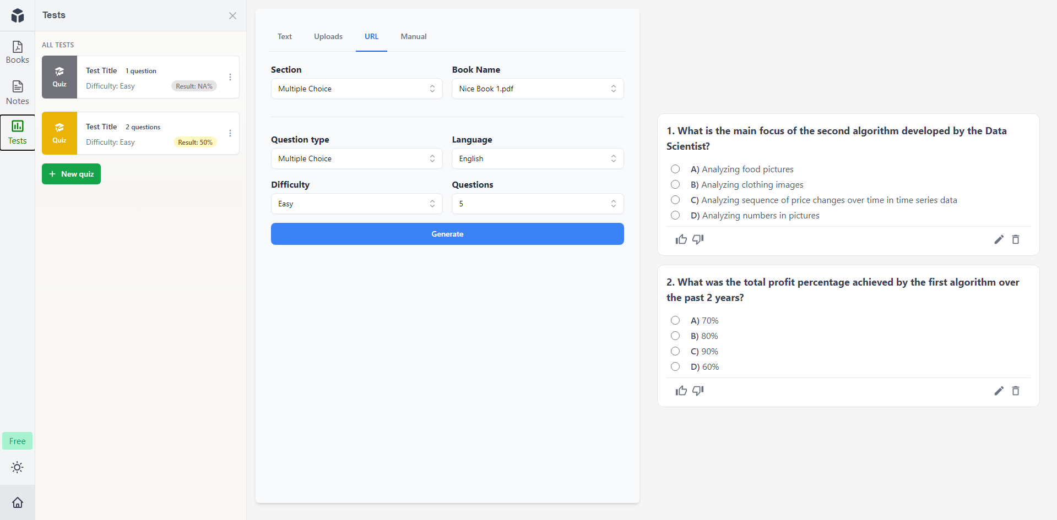Viewport: 1057px width, 520px height.
Task: Select answer C for question 1
Action: point(675,200)
